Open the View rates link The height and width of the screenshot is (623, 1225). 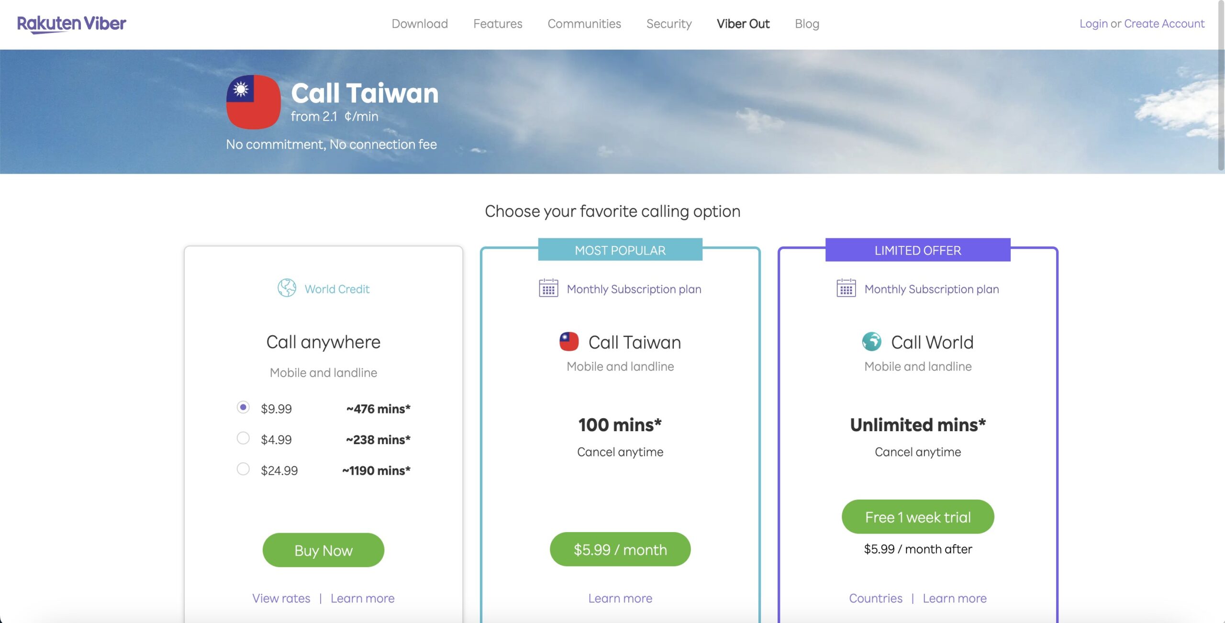pyautogui.click(x=281, y=598)
